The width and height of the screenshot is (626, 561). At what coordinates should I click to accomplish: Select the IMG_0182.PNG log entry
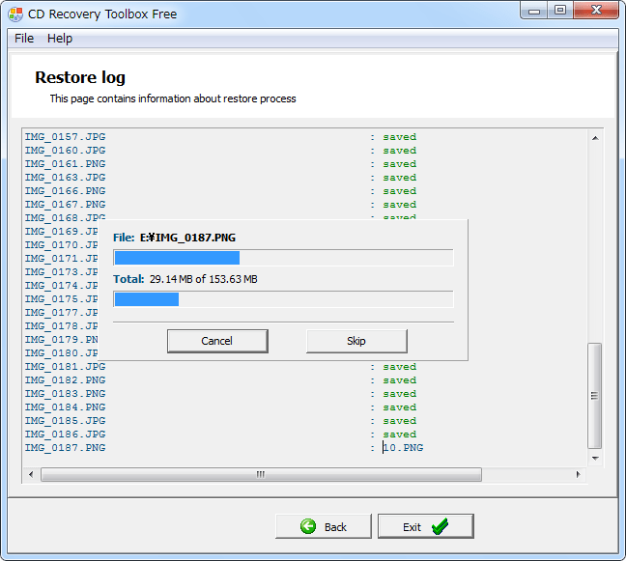pos(65,380)
